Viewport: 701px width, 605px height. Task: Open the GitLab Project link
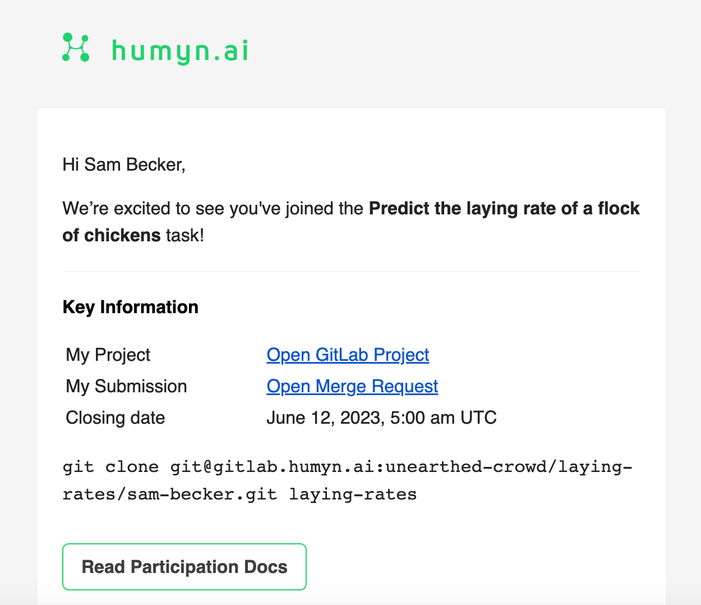(348, 355)
